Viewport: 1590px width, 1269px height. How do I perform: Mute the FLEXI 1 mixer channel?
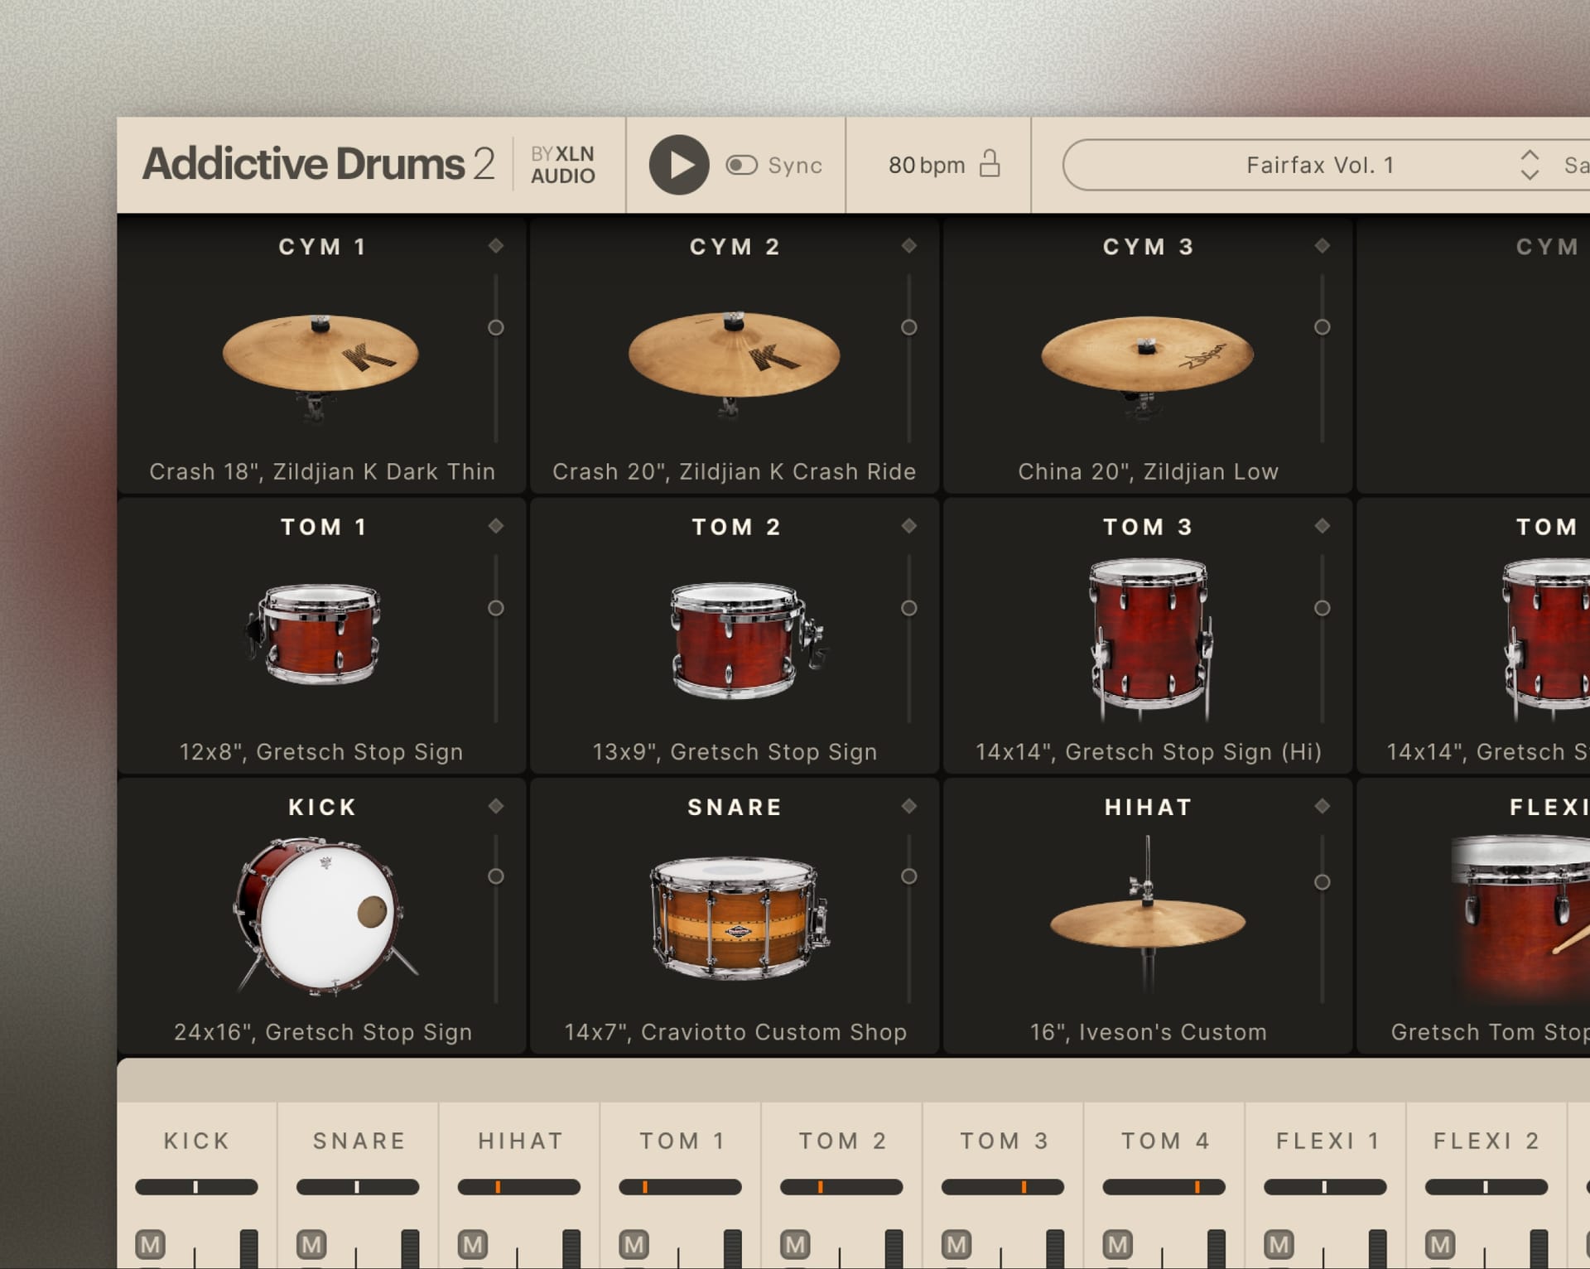[1279, 1244]
